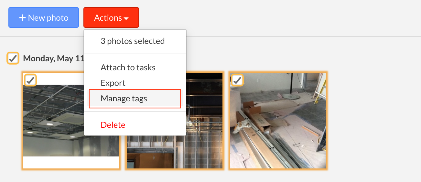Open the cardboard and floor debris photo
421x182 pixels.
point(278,121)
